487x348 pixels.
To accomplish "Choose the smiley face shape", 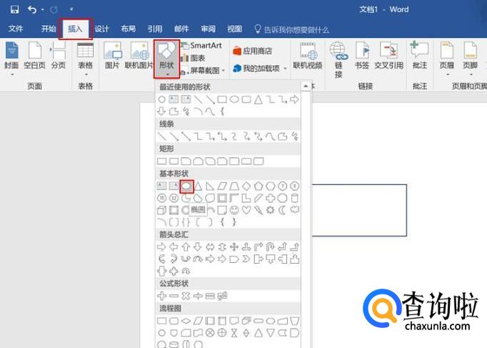I will point(234,210).
